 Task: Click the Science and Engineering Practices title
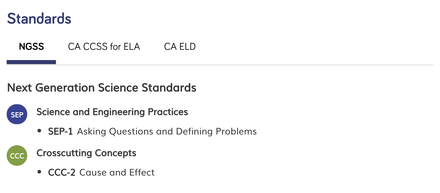(112, 112)
